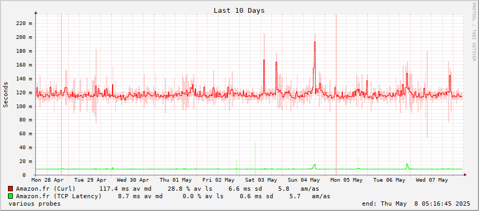Click the red Amazon.fr (Curl) legend swatch
479x211 pixels.
click(x=11, y=189)
